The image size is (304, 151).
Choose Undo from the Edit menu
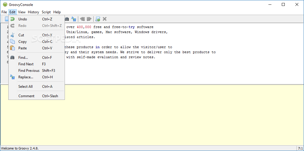[36, 19]
